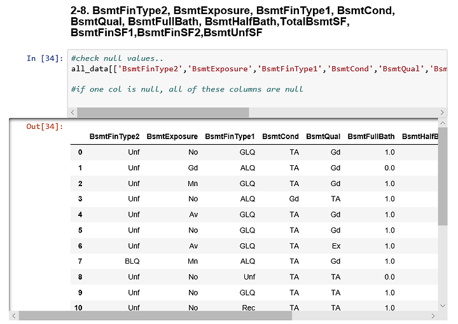Click row index 3 in the table
The width and height of the screenshot is (458, 324).
tap(80, 199)
